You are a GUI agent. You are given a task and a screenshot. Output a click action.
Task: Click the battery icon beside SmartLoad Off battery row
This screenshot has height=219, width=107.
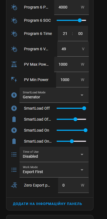point(14,119)
